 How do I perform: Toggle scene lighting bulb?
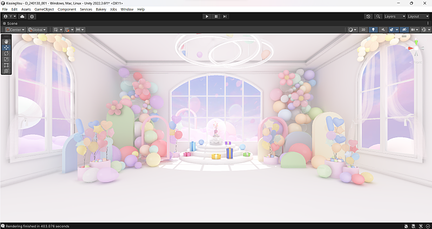373,30
